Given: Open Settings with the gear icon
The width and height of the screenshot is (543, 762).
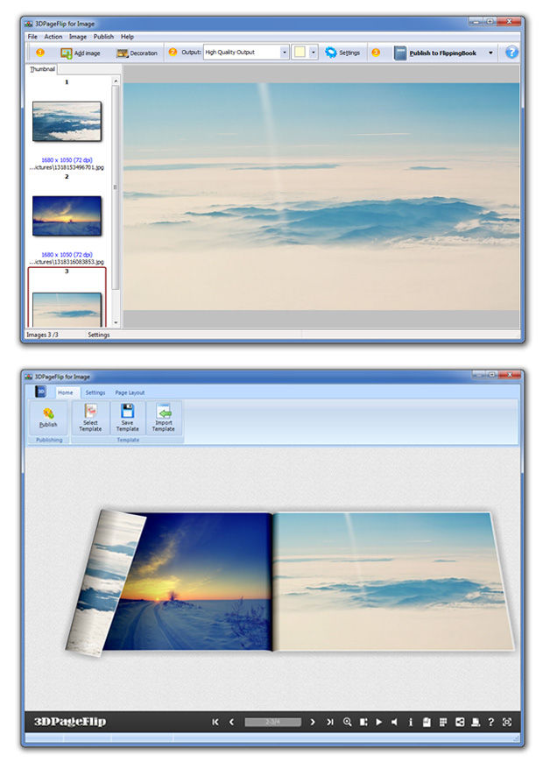Looking at the screenshot, I should coord(342,53).
